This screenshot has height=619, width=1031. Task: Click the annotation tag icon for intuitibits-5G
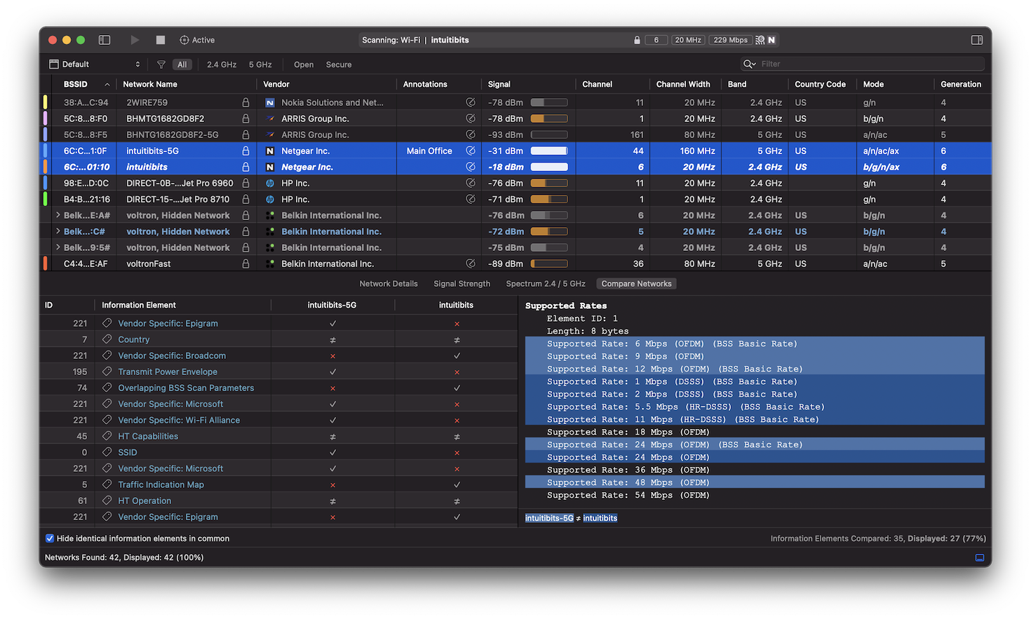tap(471, 151)
